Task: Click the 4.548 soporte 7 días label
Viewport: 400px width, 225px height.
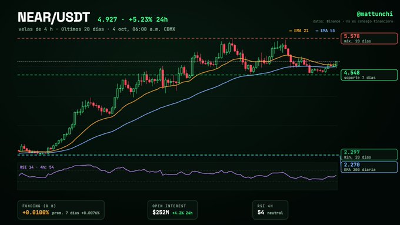Action: pos(369,75)
